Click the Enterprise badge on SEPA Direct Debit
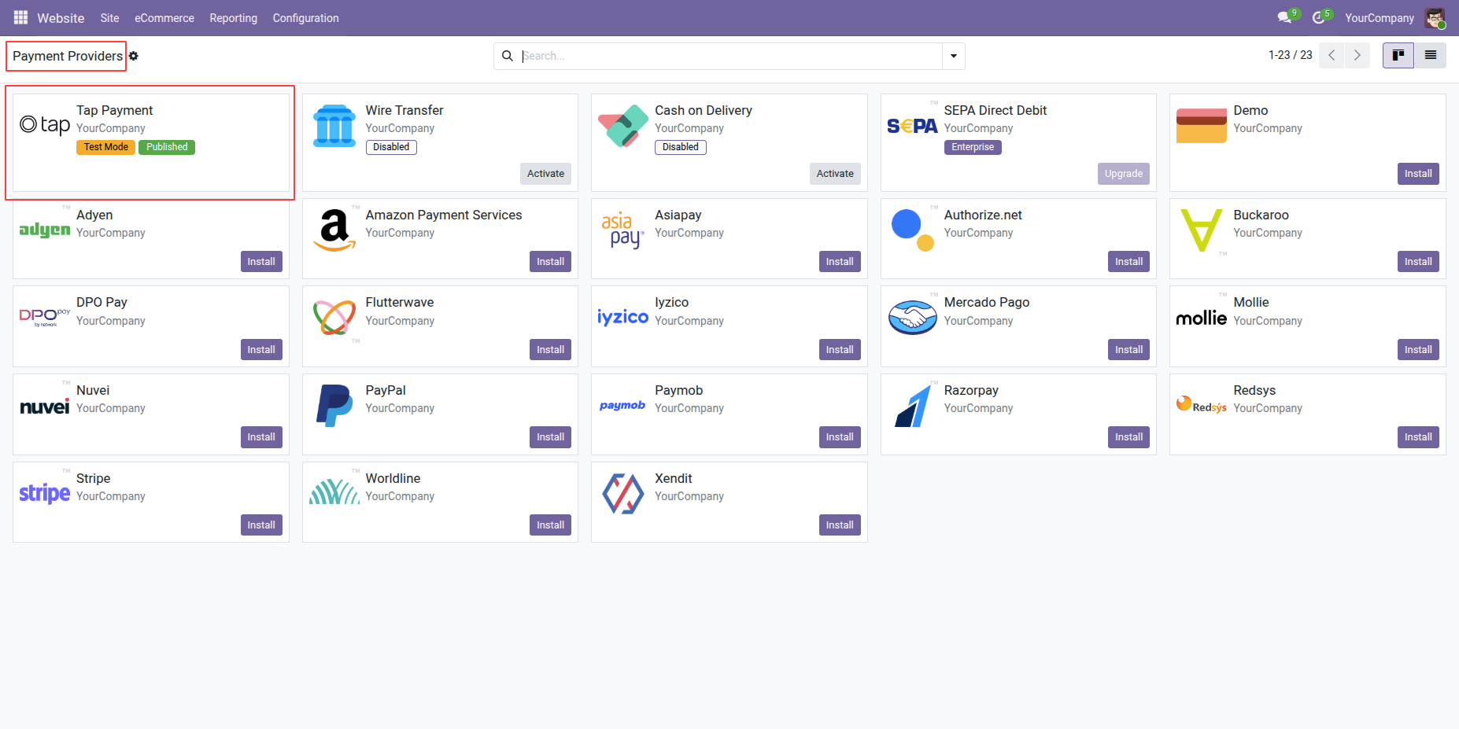 coord(973,147)
